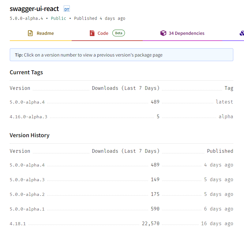The height and width of the screenshot is (231, 244).
Task: Click the Readme document icon
Action: tap(30, 33)
